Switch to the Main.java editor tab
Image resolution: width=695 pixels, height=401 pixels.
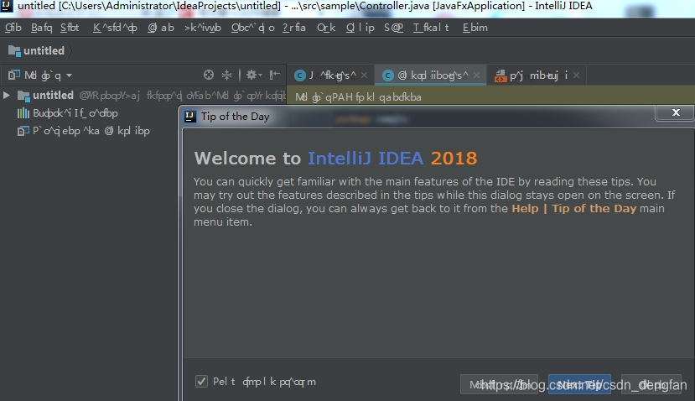click(x=332, y=76)
